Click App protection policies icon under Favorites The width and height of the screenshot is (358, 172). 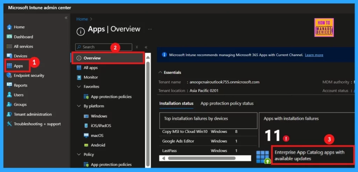click(86, 97)
